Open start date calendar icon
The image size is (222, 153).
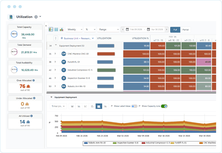127,29
